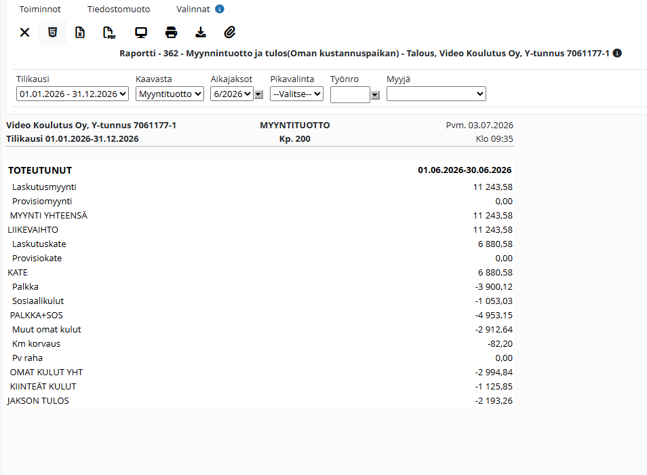Download the report with download icon
Viewport: 647px width, 475px height.
point(201,32)
